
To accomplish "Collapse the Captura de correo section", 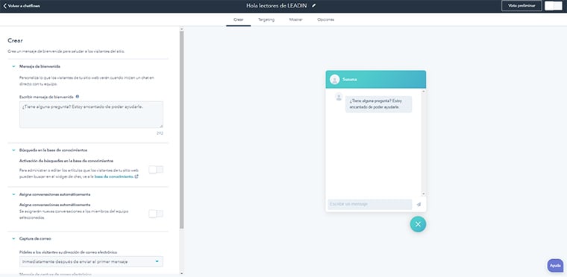I will pyautogui.click(x=13, y=239).
